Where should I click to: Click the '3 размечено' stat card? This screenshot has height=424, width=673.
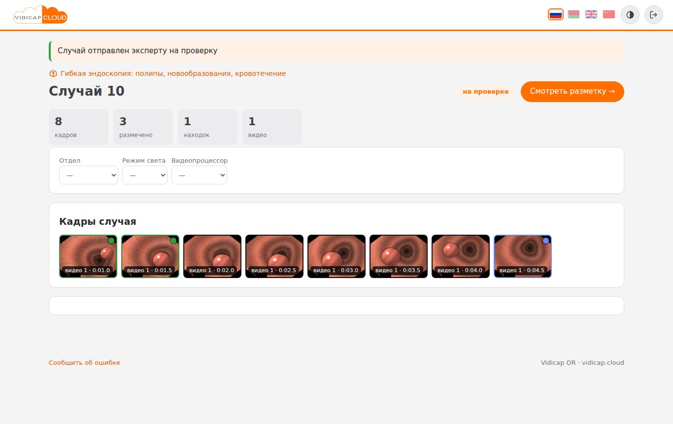pos(143,127)
